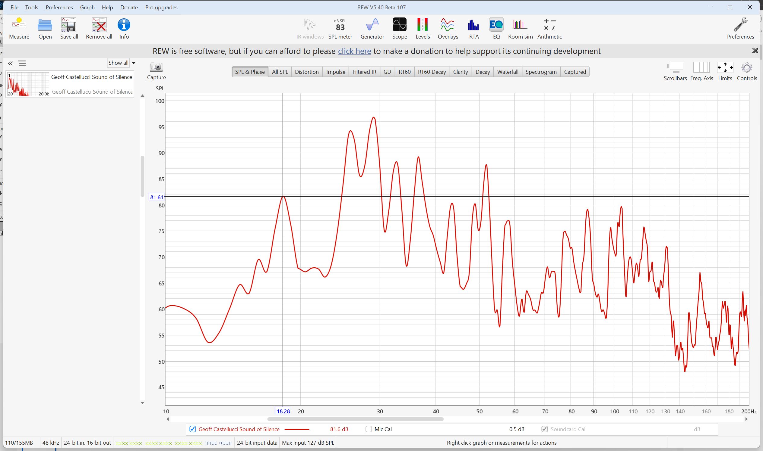Screen dimensions: 763x451
Task: Click the Capture camera icon
Action: (156, 68)
